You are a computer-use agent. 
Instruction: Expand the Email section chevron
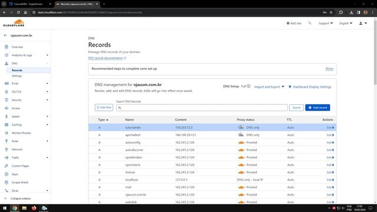click(47, 84)
